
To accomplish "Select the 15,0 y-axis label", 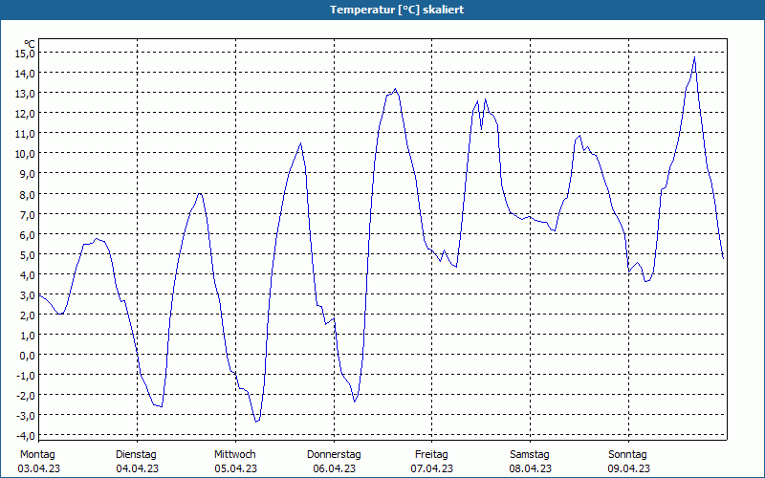I will tap(26, 54).
